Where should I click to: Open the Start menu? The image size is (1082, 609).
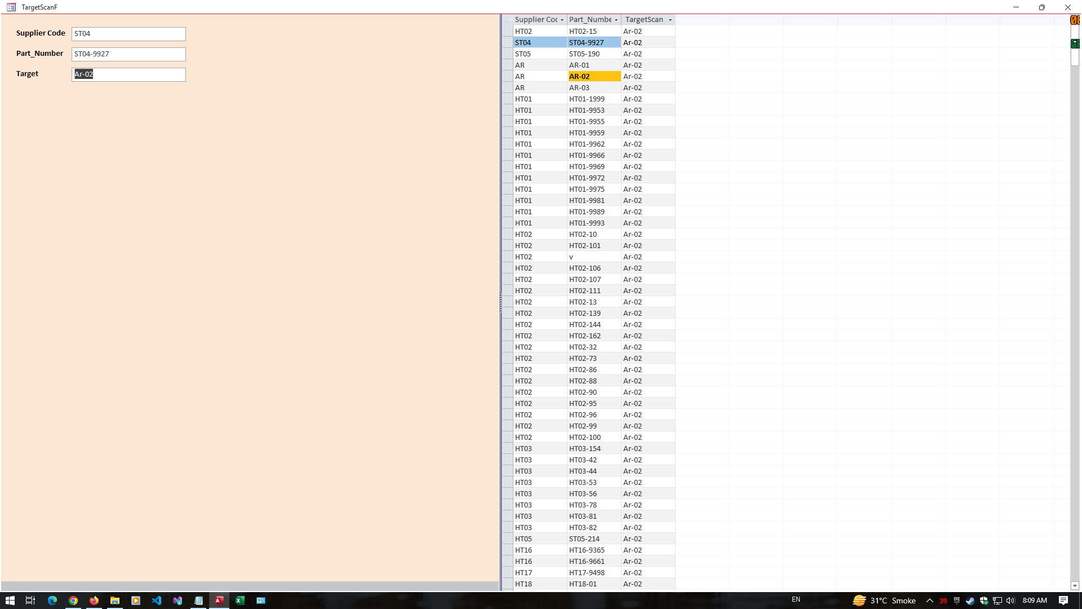pos(10,601)
